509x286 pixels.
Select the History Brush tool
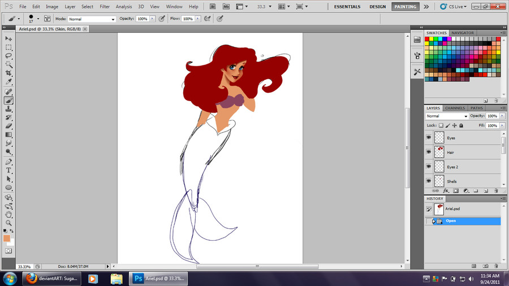[x=8, y=118]
